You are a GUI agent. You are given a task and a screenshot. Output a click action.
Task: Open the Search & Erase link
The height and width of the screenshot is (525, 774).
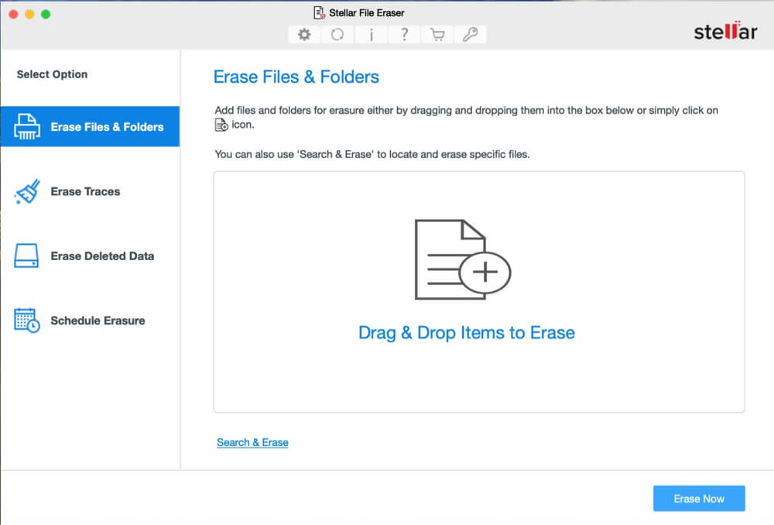click(x=252, y=441)
